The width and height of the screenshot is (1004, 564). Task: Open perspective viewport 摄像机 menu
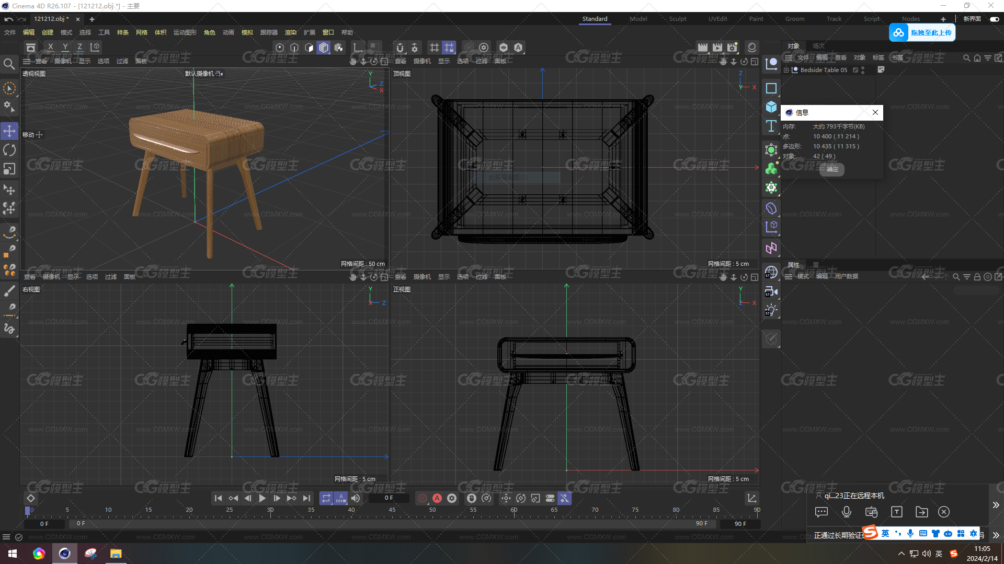click(x=63, y=61)
